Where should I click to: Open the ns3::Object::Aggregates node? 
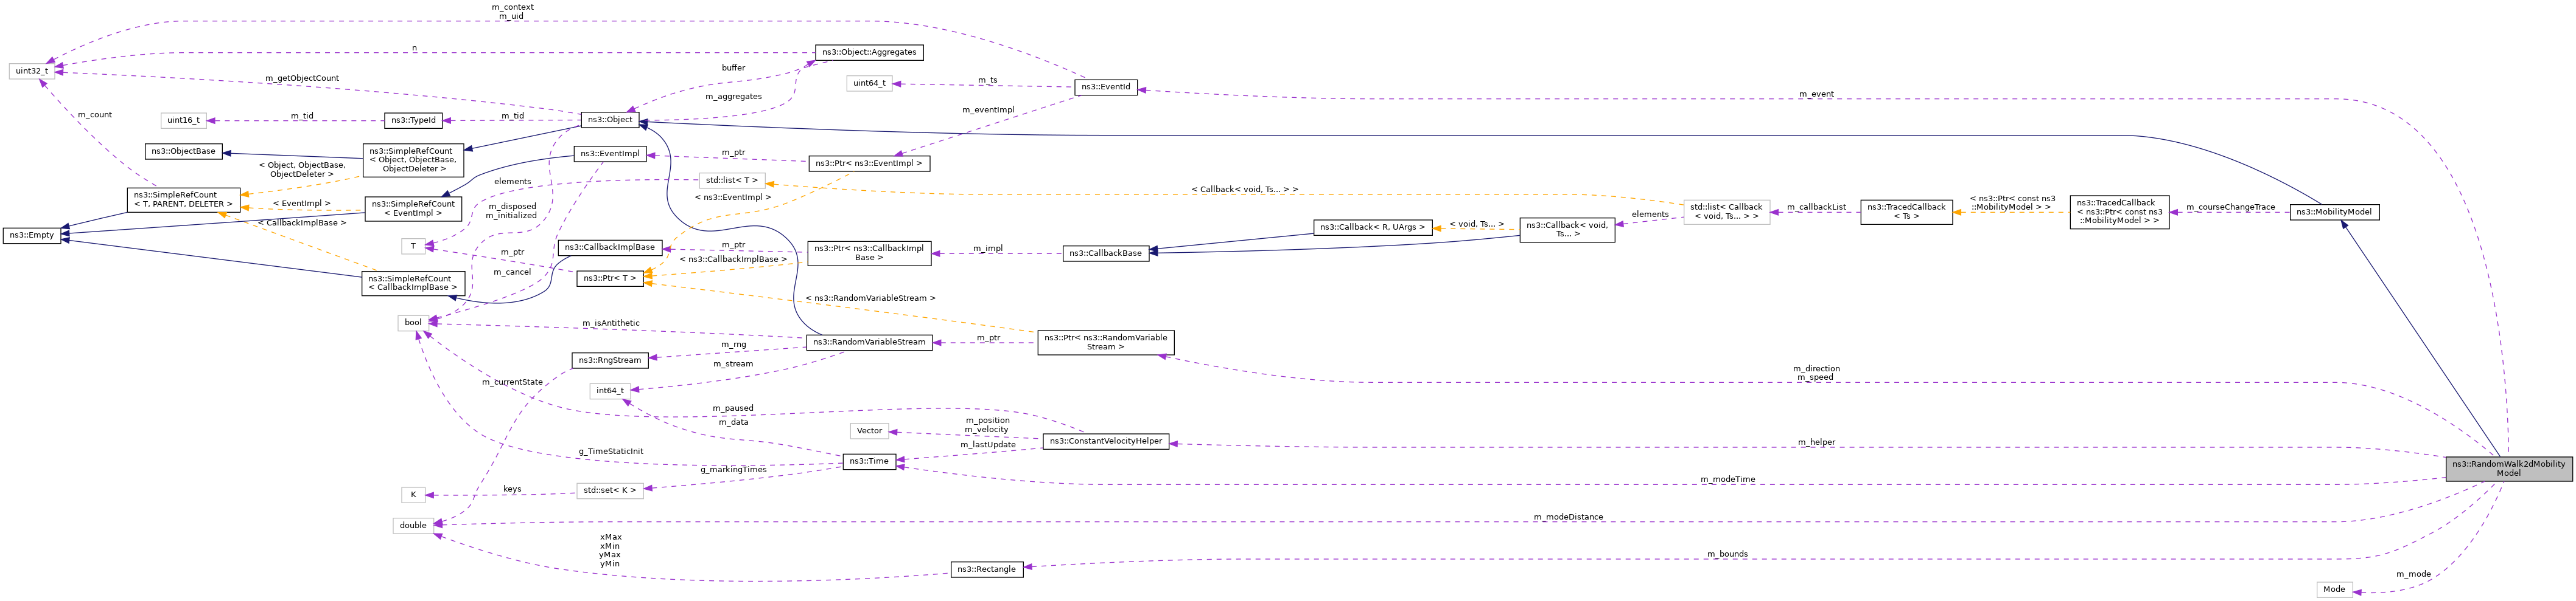tap(869, 52)
